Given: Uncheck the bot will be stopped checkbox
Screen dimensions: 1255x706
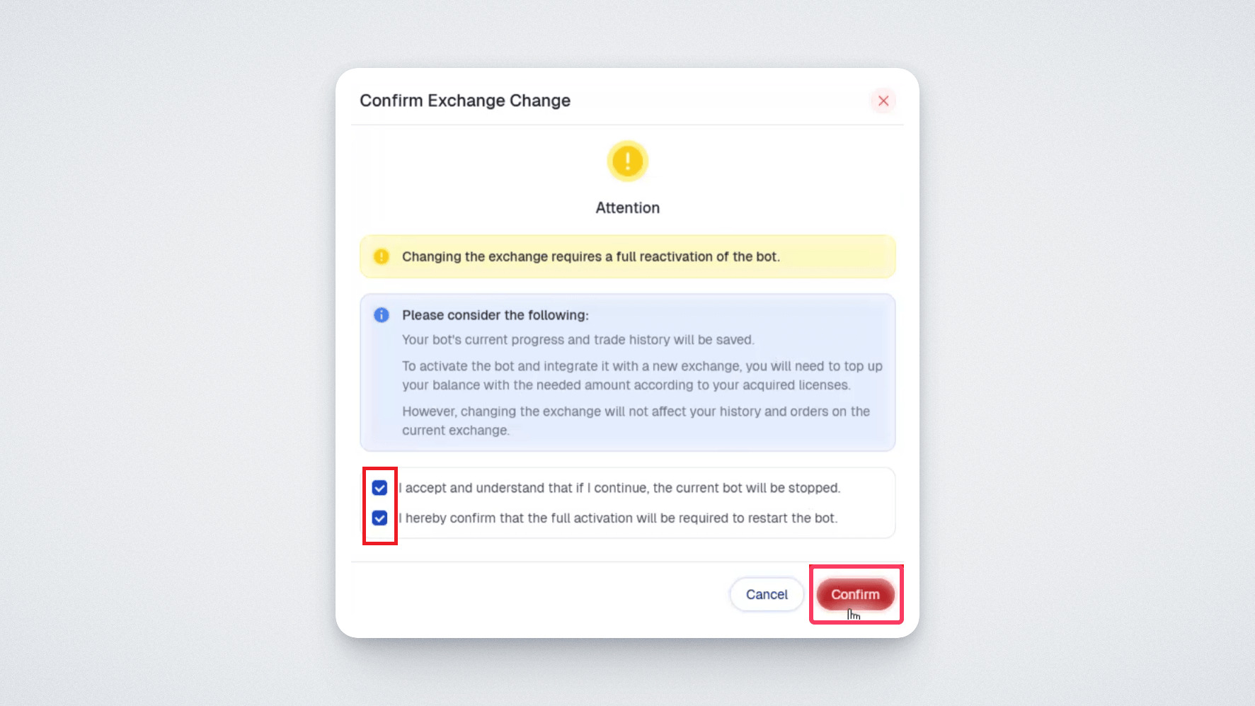Looking at the screenshot, I should point(380,488).
